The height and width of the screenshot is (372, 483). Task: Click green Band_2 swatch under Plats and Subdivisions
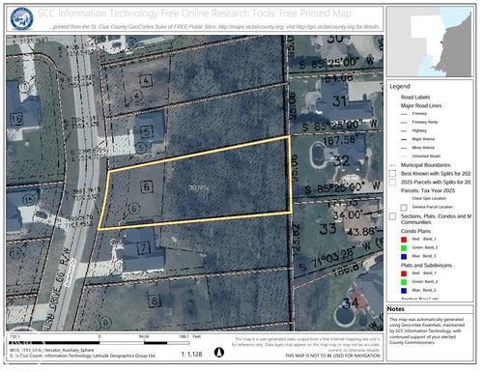[404, 282]
